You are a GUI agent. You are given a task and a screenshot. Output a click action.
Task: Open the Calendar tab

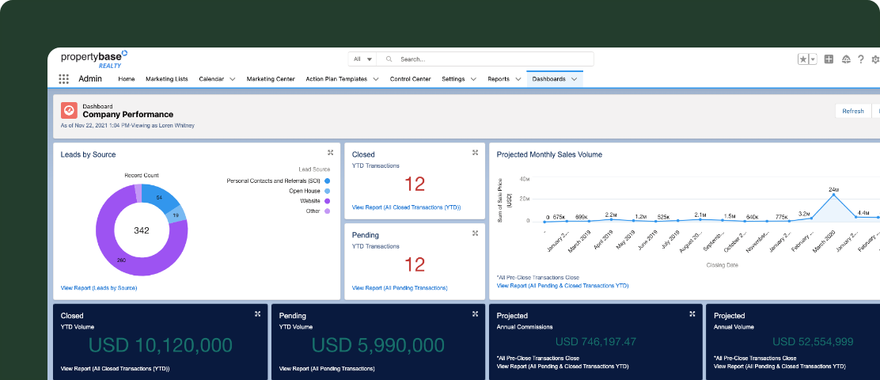211,79
